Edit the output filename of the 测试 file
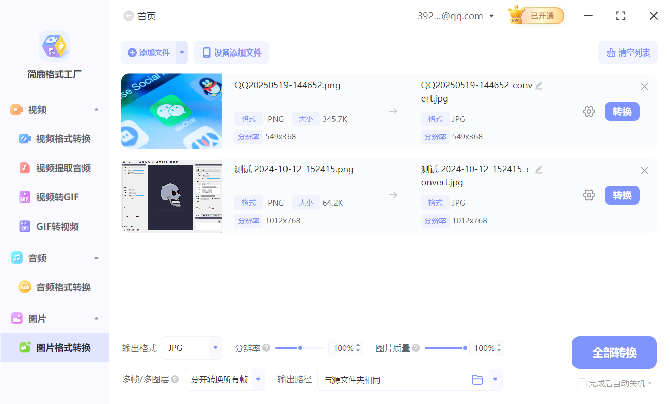670x404 pixels. click(x=539, y=170)
